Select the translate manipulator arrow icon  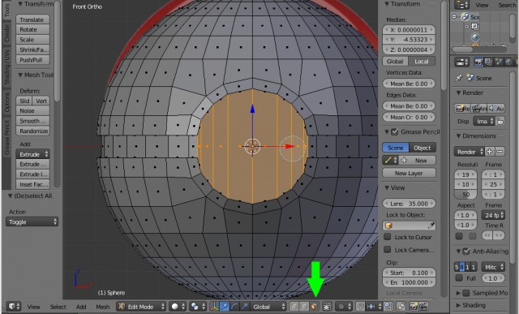pyautogui.click(x=224, y=307)
